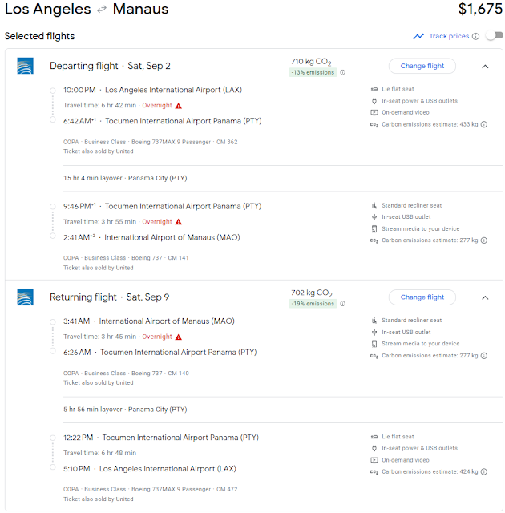Collapse the Departing flight details chevron
Screen dimensions: 505x513
pos(485,67)
